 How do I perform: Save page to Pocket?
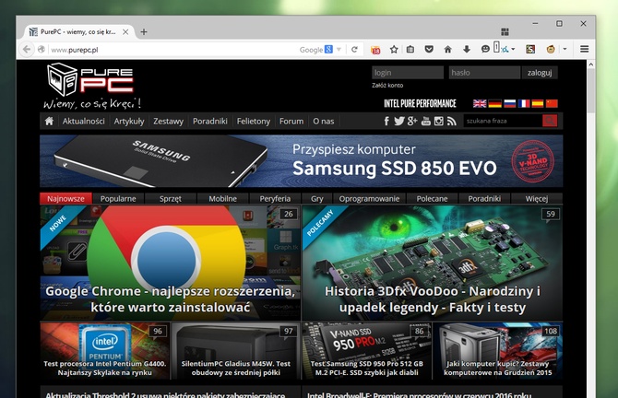(x=429, y=49)
